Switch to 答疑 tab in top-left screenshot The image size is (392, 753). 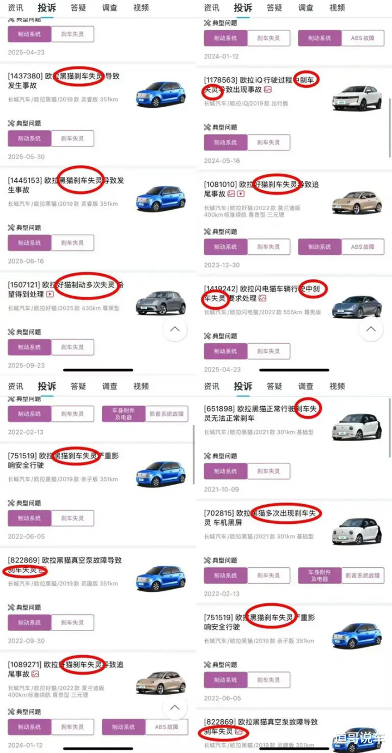coord(78,8)
